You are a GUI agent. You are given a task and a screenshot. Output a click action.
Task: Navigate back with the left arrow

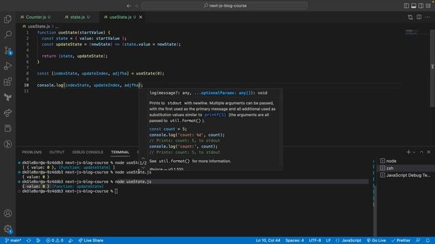128,5
